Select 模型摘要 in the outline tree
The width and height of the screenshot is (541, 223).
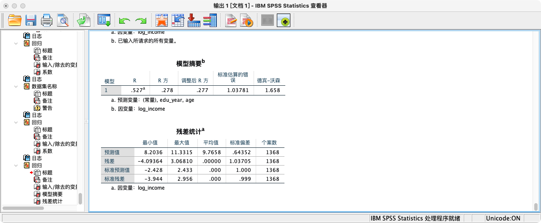[x=52, y=194]
